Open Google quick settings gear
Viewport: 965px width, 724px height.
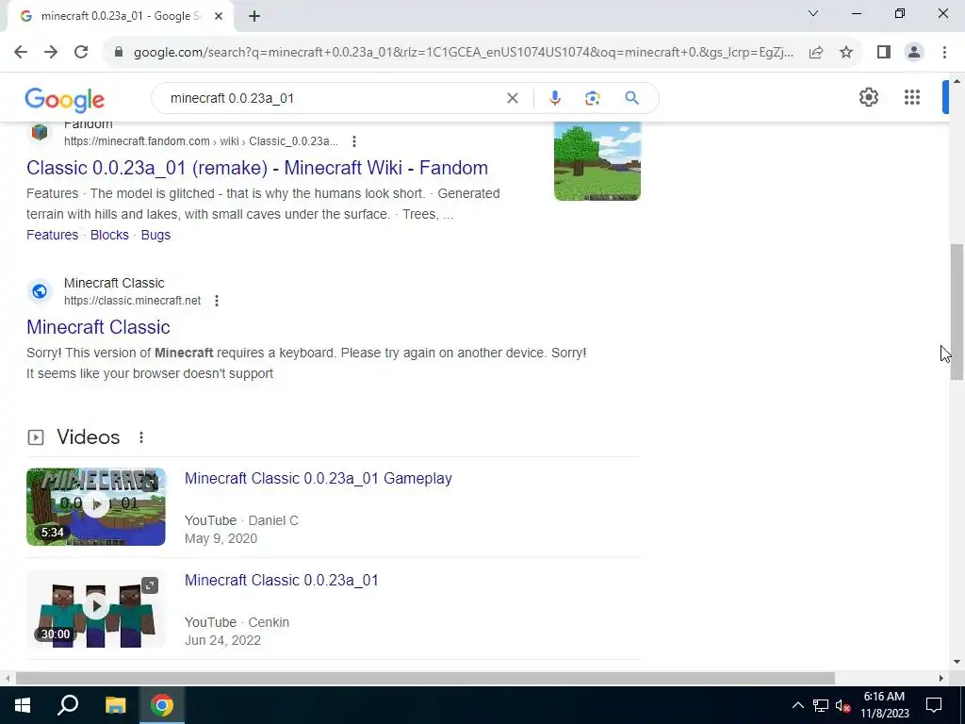click(x=868, y=97)
